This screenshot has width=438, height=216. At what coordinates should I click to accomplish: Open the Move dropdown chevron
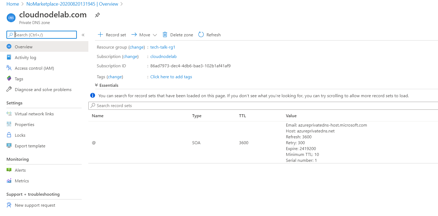pyautogui.click(x=155, y=35)
